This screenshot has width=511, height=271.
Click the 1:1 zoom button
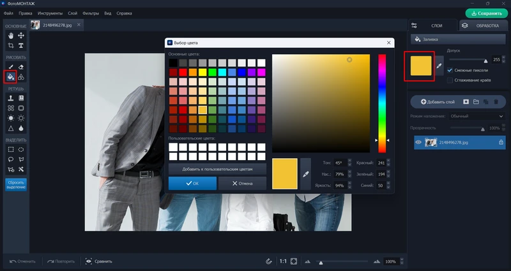pos(283,261)
